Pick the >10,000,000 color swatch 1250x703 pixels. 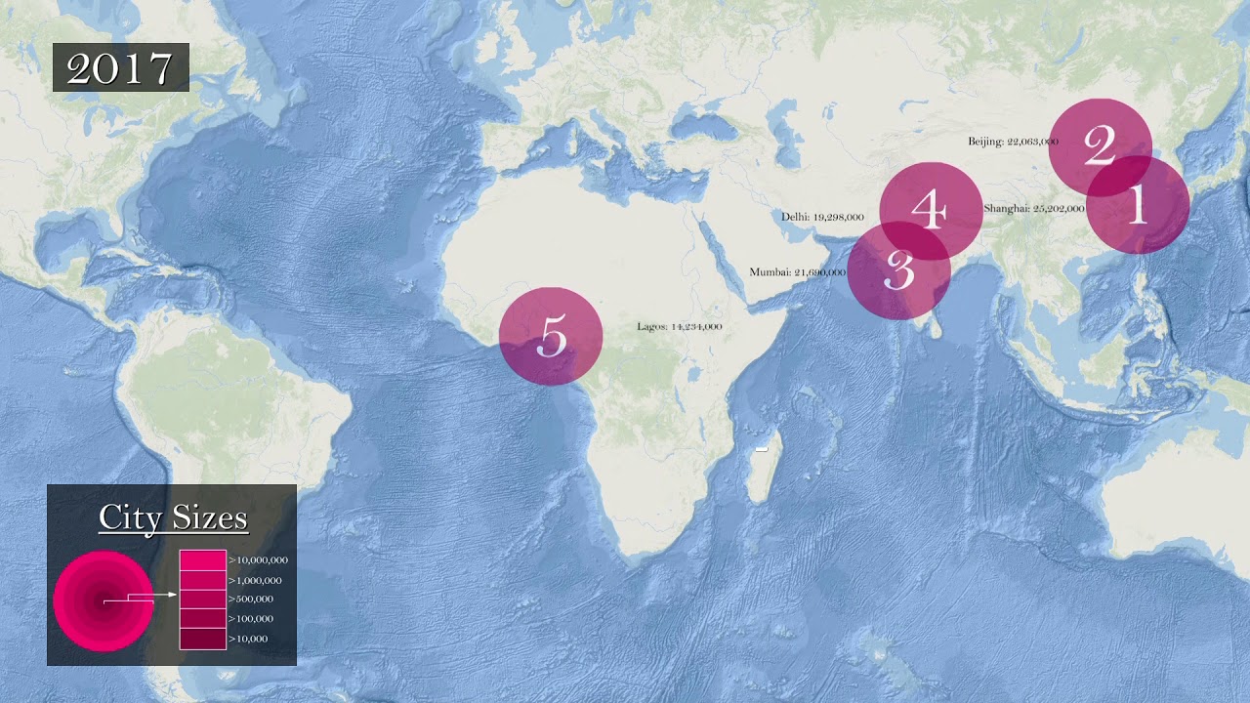click(202, 560)
